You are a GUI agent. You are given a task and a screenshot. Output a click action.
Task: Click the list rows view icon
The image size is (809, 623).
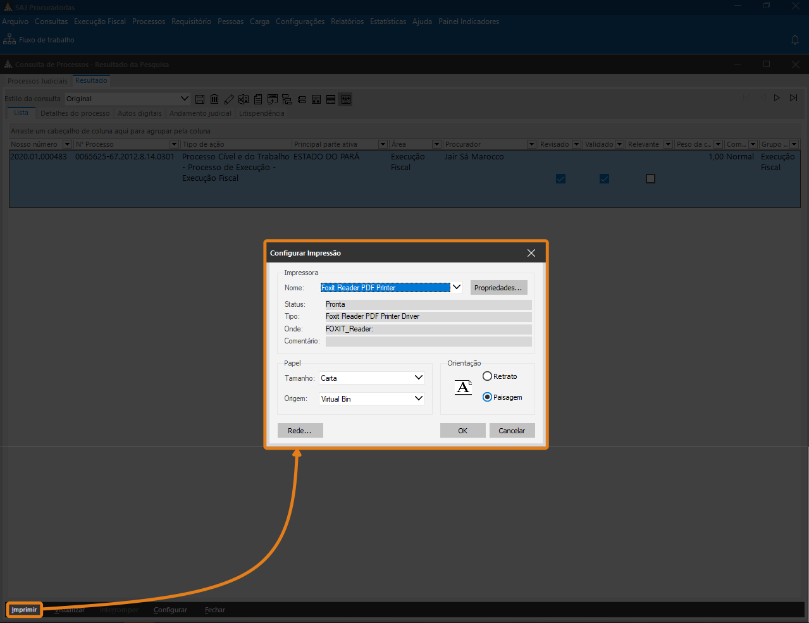[x=331, y=99]
